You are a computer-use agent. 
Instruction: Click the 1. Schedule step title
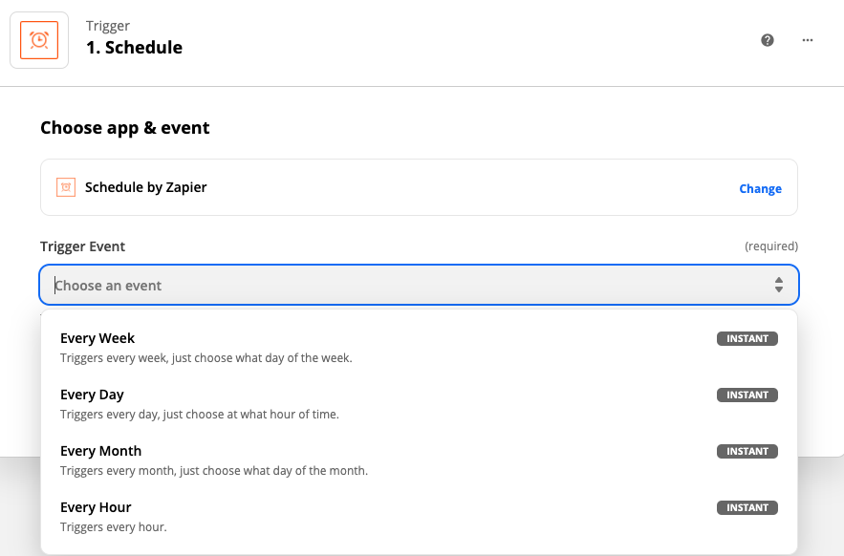click(134, 48)
